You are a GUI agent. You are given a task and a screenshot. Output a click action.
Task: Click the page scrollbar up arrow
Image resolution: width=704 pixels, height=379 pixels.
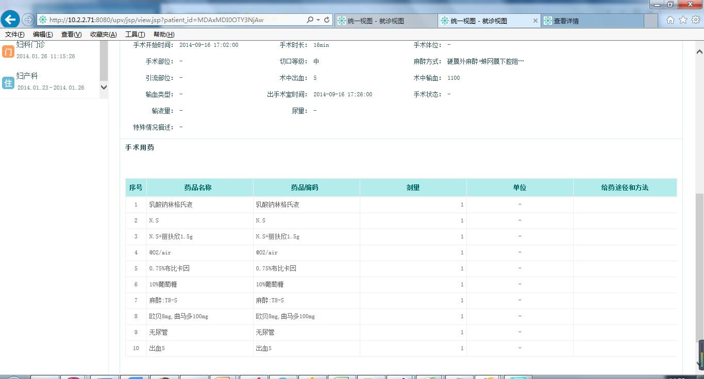tap(699, 51)
